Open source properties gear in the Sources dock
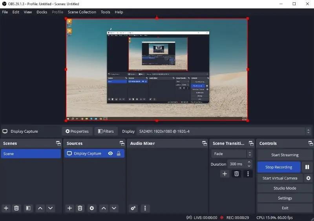Image resolution: width=314 pixels, height=221 pixels. (x=92, y=208)
